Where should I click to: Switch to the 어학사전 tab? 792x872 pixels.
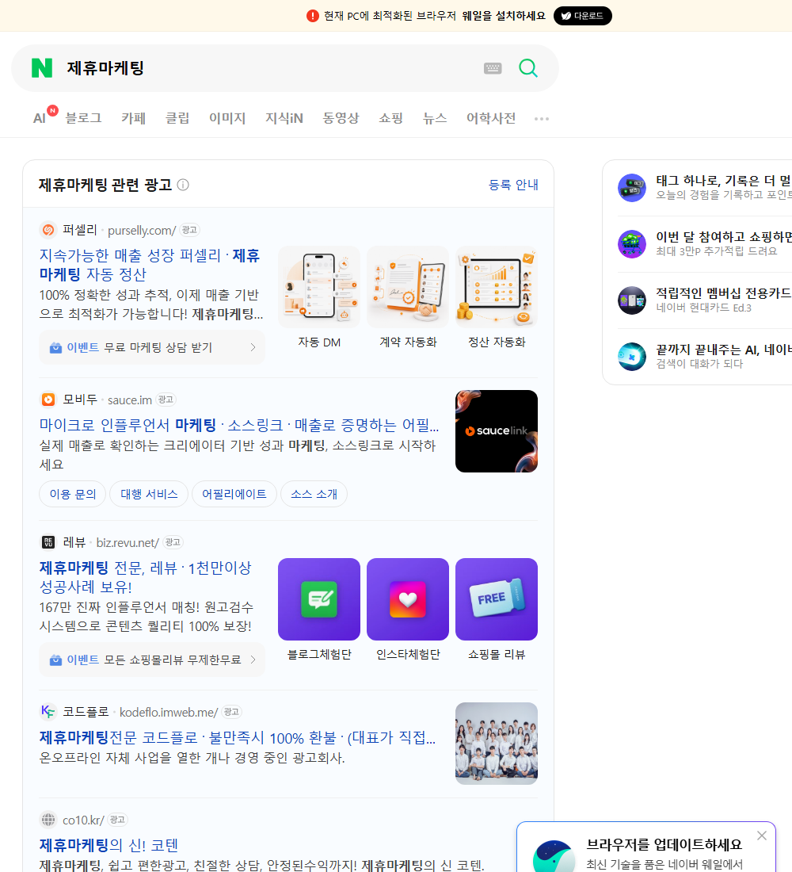(491, 118)
